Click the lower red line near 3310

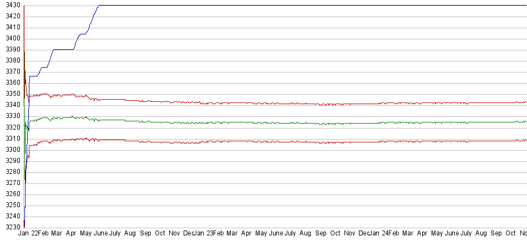(x=277, y=142)
